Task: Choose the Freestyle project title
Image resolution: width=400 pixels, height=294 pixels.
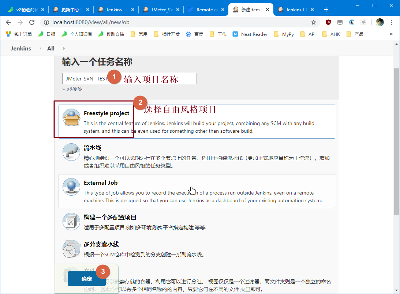Action: pyautogui.click(x=106, y=113)
